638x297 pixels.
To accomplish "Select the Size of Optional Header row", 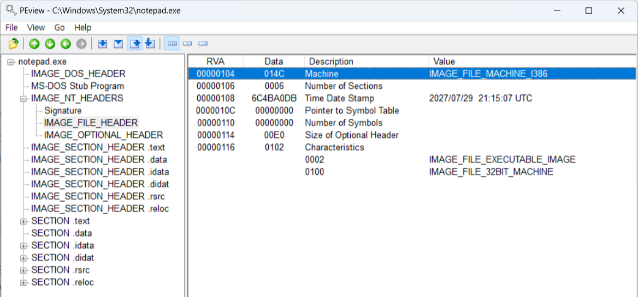I will (x=412, y=135).
